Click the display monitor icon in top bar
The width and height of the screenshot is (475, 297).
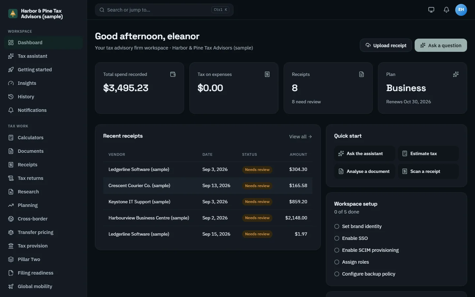tap(431, 10)
